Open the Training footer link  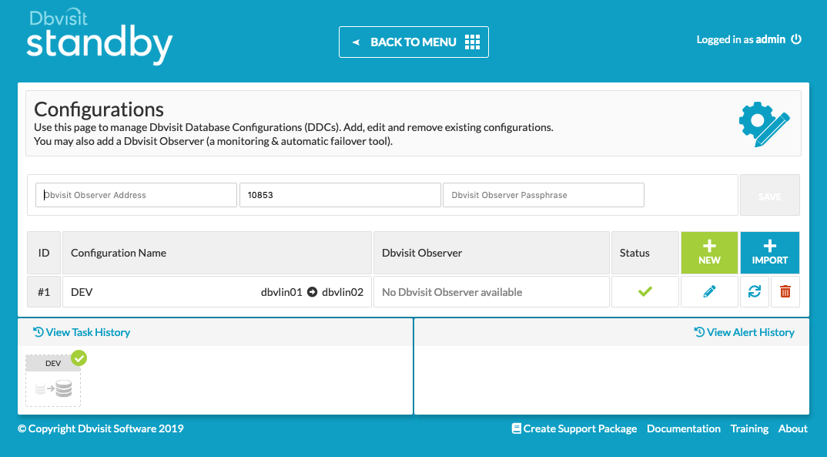[x=749, y=428]
